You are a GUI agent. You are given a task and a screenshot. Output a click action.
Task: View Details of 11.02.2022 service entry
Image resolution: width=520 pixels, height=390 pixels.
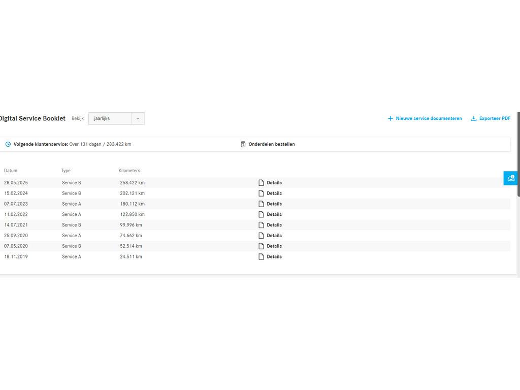click(274, 214)
